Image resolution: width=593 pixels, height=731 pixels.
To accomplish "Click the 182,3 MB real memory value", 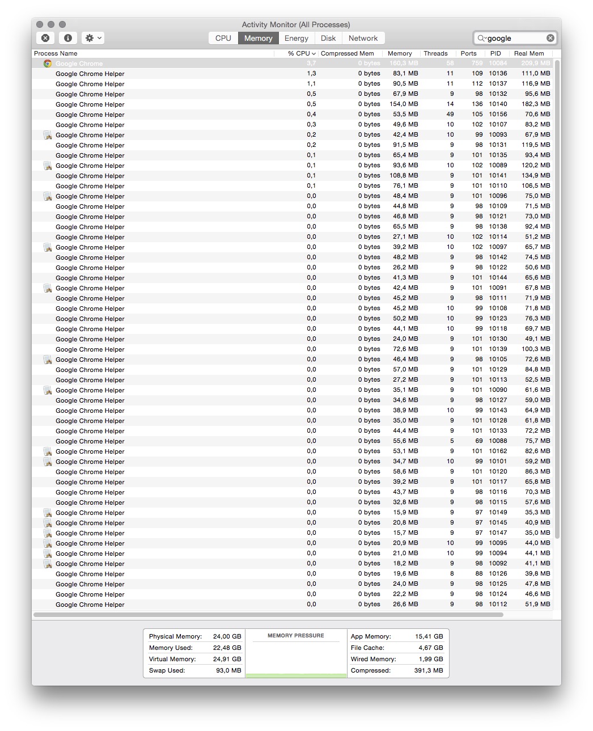I will pos(536,104).
